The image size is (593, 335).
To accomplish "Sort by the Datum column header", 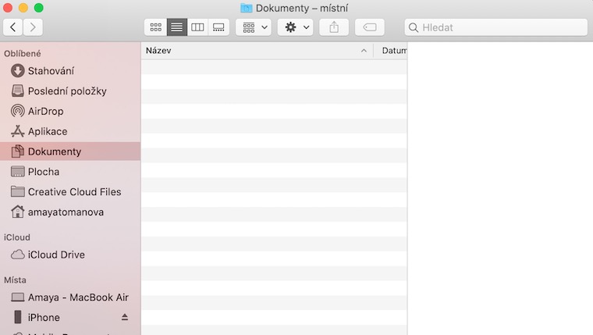I will (391, 51).
